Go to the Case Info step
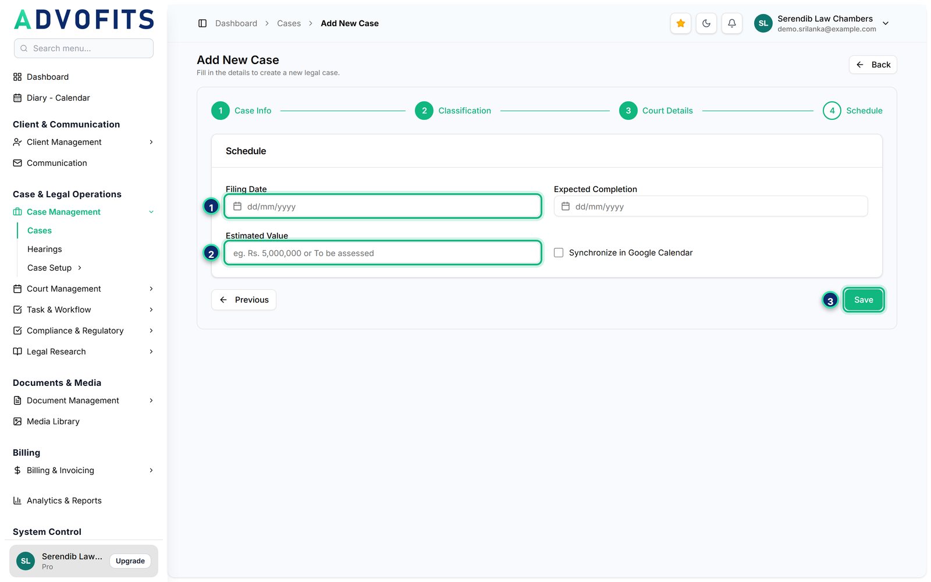Screen dimensions: 931x582 pos(241,111)
